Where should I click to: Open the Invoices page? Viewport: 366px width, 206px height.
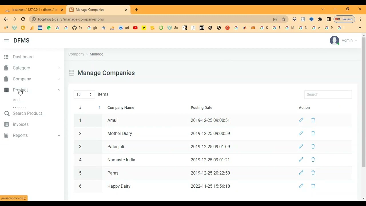coord(21,124)
